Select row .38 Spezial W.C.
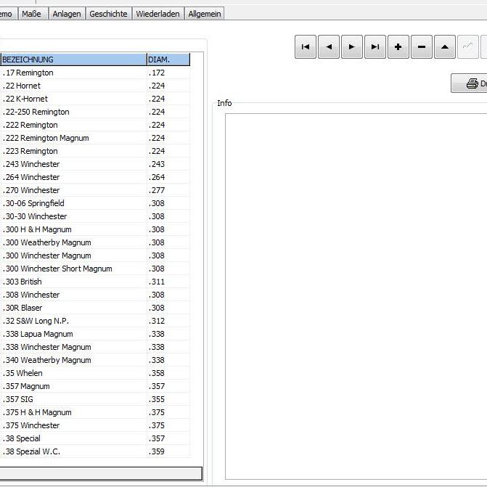Screen dimensions: 487x487 95,451
